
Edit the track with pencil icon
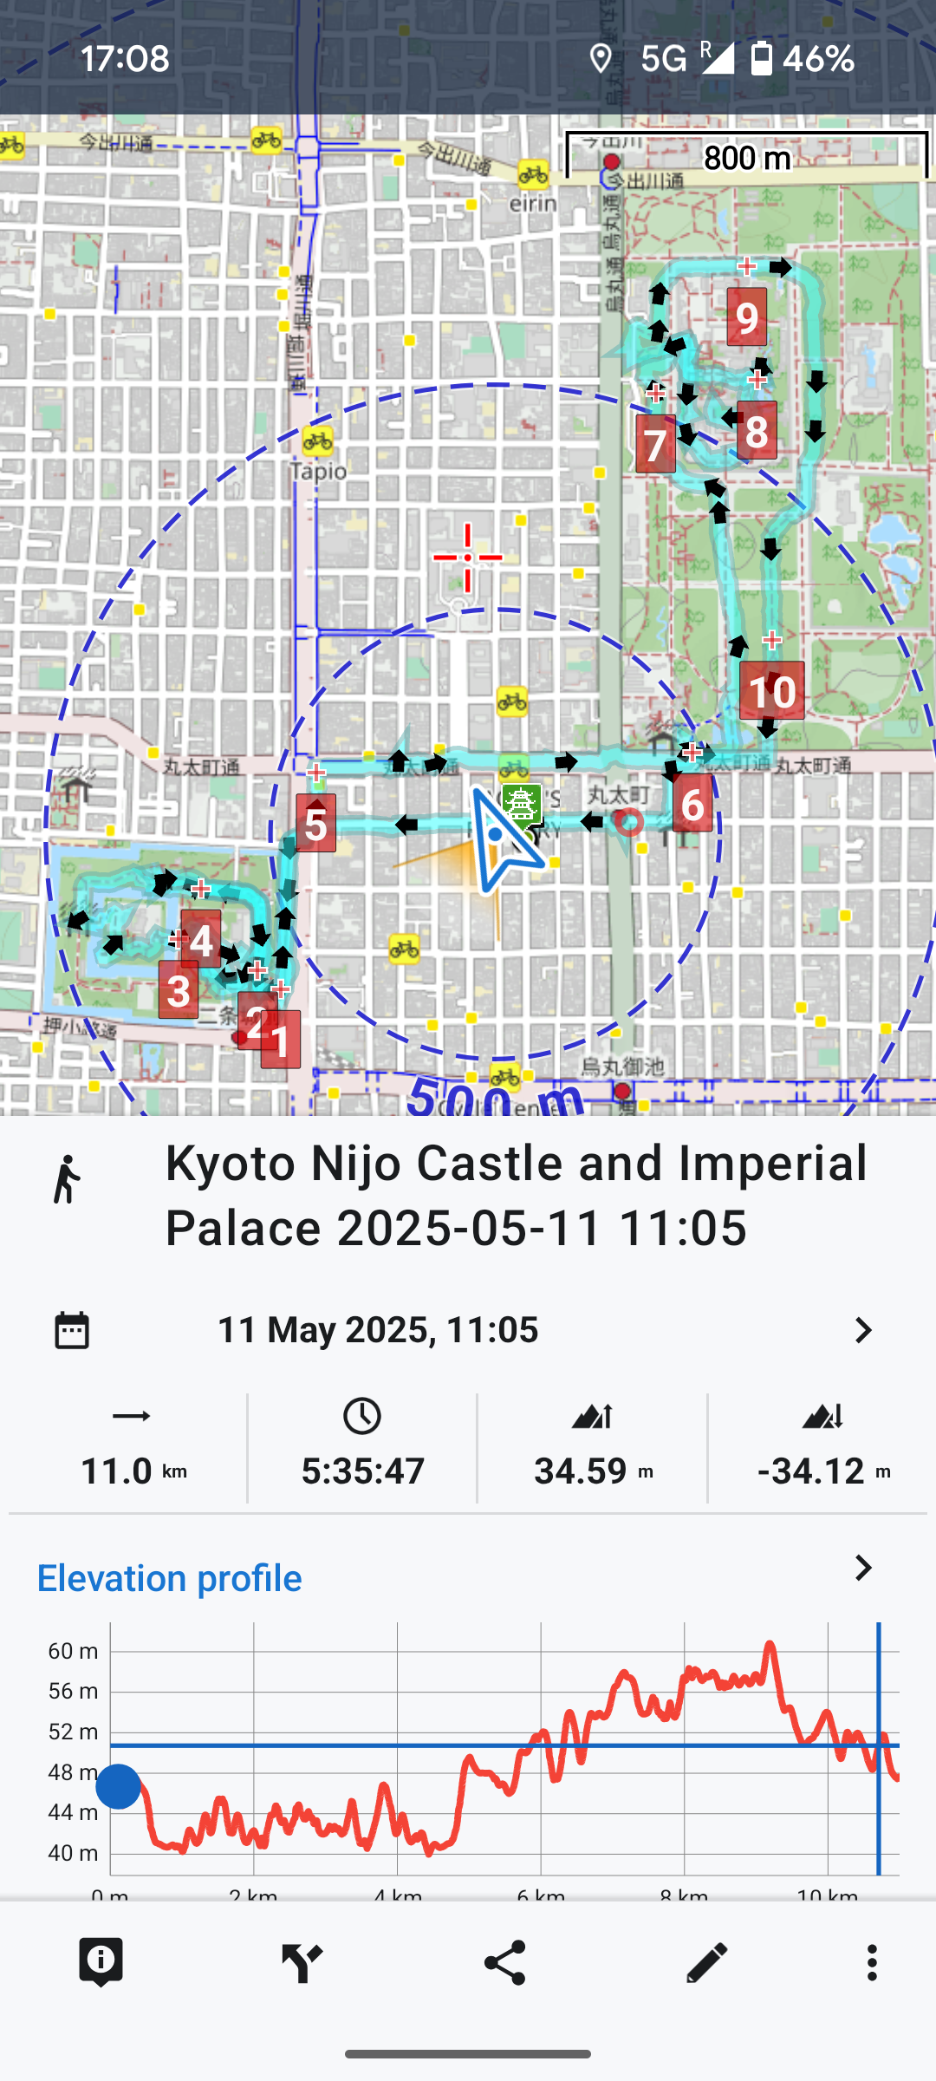(x=706, y=1962)
